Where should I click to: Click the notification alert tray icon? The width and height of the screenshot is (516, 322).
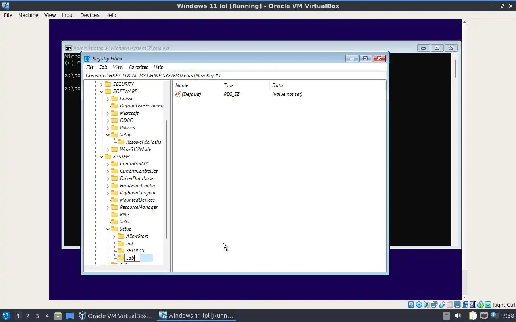(x=494, y=315)
